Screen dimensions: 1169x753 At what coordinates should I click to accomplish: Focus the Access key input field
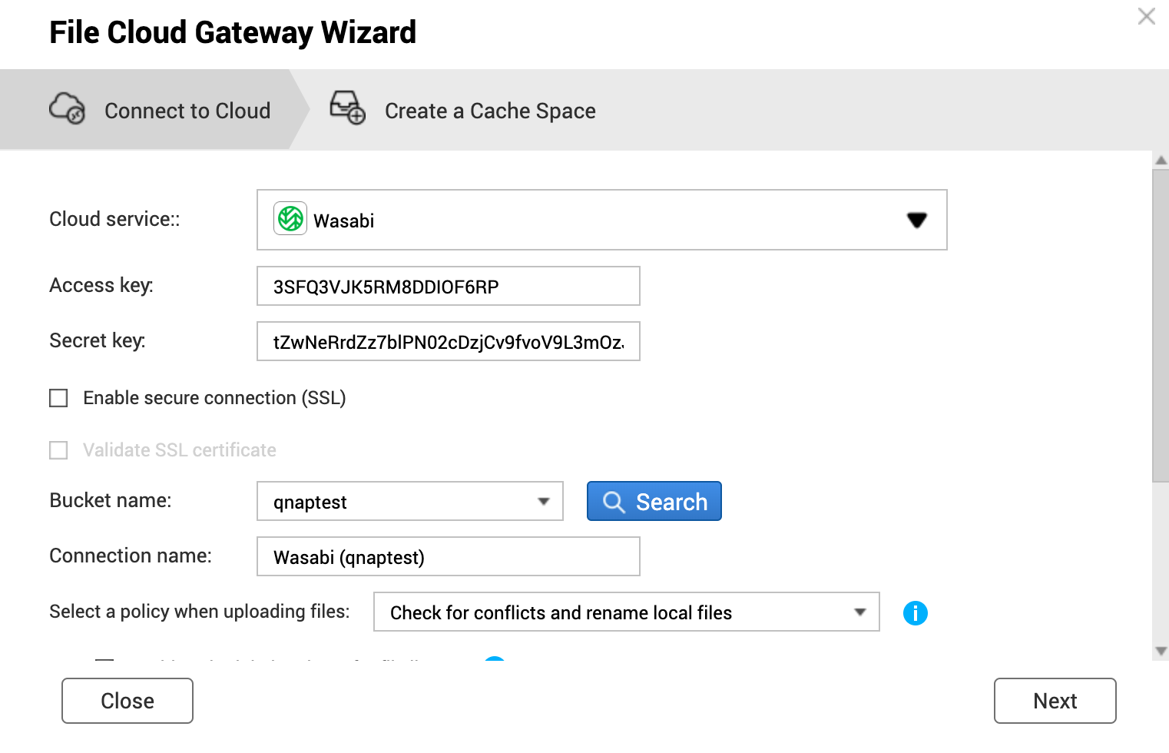pos(449,286)
